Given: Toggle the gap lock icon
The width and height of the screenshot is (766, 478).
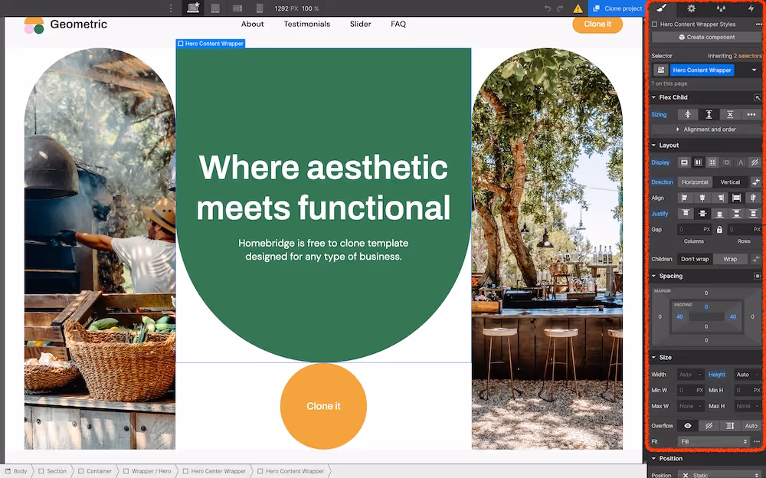Looking at the screenshot, I should pos(719,229).
